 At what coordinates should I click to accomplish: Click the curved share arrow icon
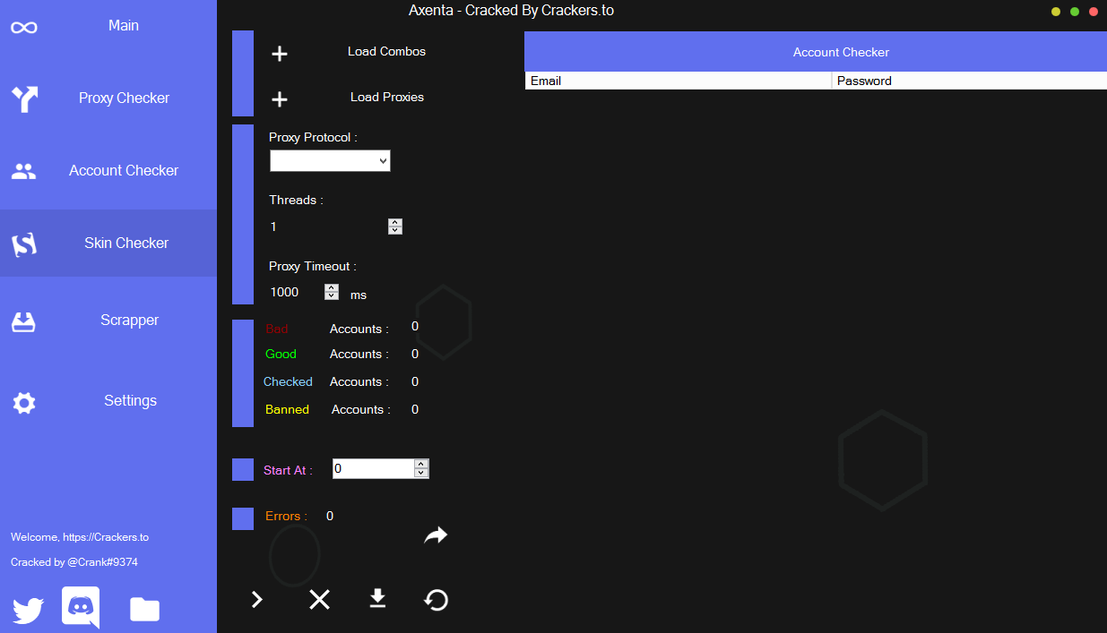(x=436, y=535)
